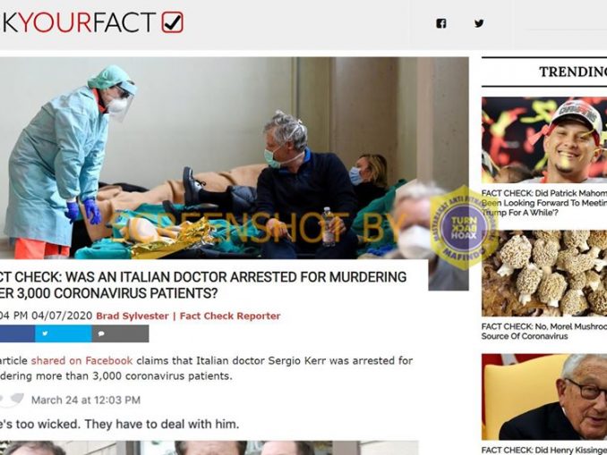Open comments with the gray speech bubble button

coord(120,333)
